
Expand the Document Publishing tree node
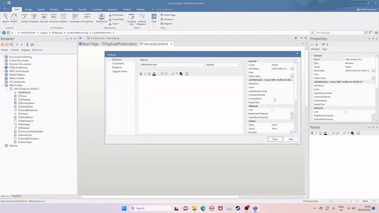(3, 57)
